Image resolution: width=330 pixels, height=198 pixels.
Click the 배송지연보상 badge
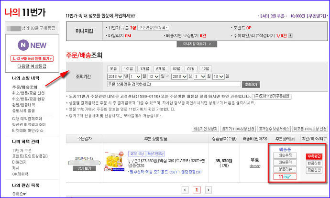155,154
